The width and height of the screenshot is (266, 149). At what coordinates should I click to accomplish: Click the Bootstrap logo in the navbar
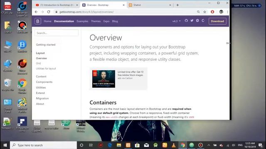38,21
